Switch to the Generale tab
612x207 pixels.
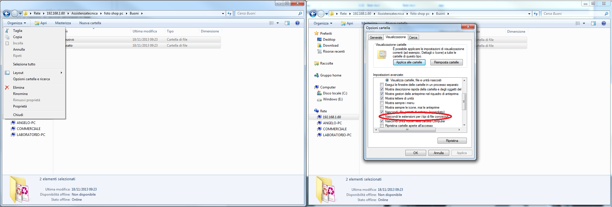(376, 38)
